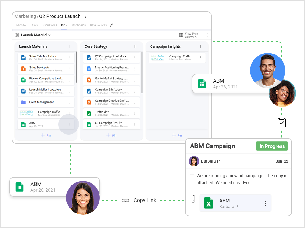305x228 pixels.
Task: Select the PowerPoint icon on Sales Deck.pptx
Action: coord(23,68)
